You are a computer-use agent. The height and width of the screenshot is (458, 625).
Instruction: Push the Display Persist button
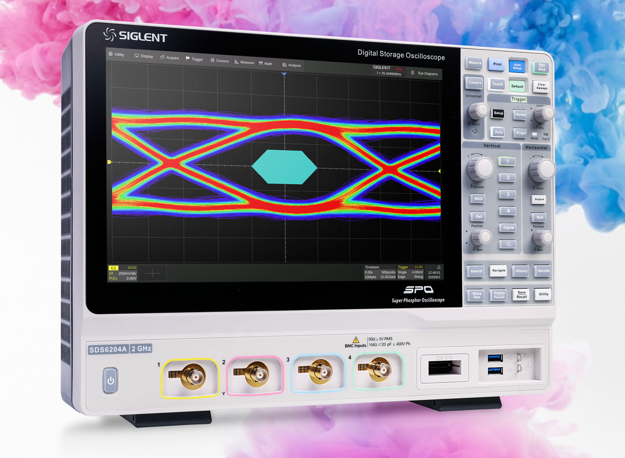499,295
